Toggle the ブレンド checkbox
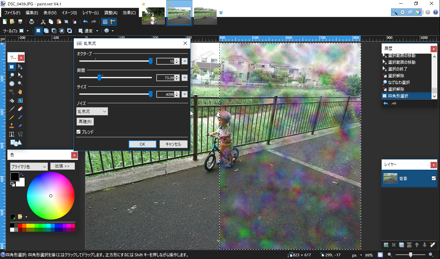Image resolution: width=440 pixels, height=259 pixels. click(x=79, y=132)
